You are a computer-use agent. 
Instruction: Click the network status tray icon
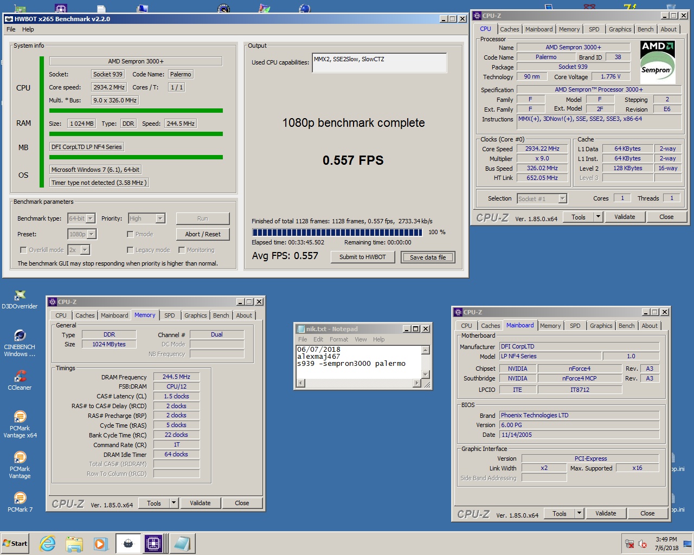(629, 544)
